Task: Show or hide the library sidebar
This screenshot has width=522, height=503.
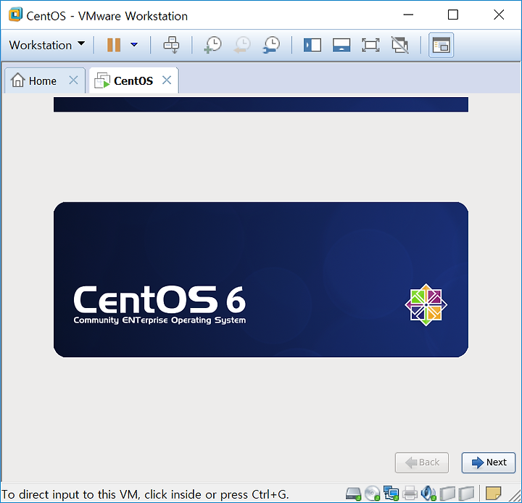Action: click(x=312, y=45)
